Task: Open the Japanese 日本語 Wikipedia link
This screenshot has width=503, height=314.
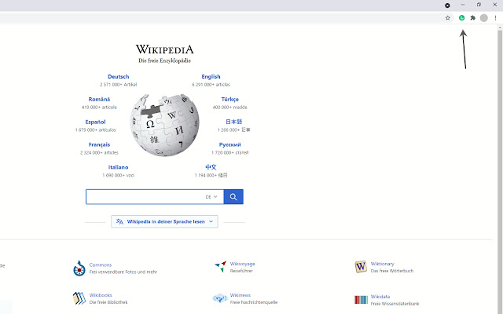Action: pyautogui.click(x=234, y=122)
